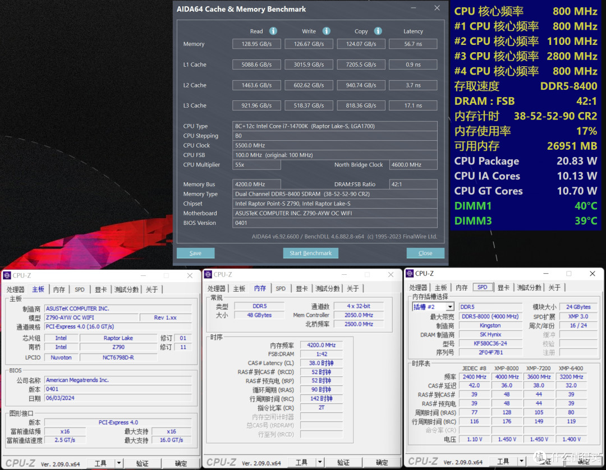Image resolution: width=606 pixels, height=470 pixels.
Task: Click the BIOS Version 0401 field in AIDA64
Action: tap(334, 223)
